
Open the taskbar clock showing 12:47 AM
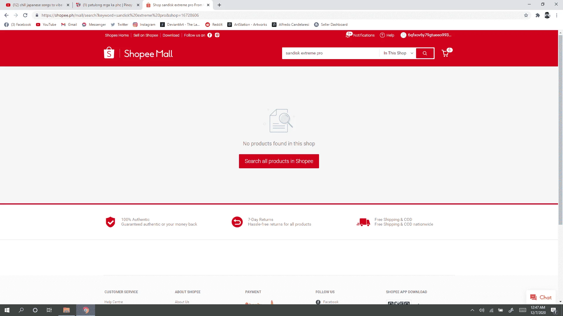(x=538, y=310)
